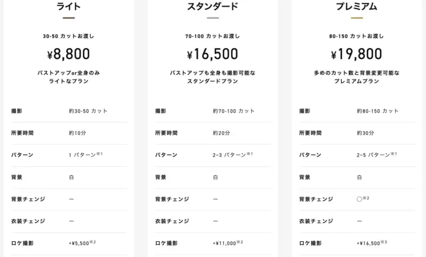Screen dimensions: 426x257
Task: Open the ※1 footnote beside 2~5 パターン
Action: click(394, 154)
